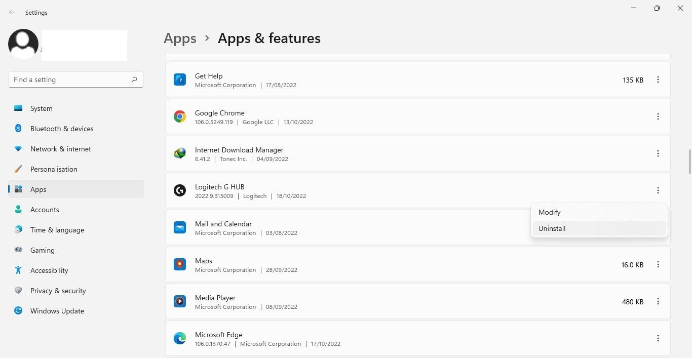692x358 pixels.
Task: Click the vertical scrollbar thumb
Action: 690,162
